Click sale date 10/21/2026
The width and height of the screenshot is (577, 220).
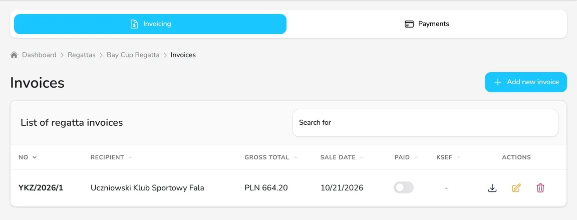pyautogui.click(x=342, y=188)
